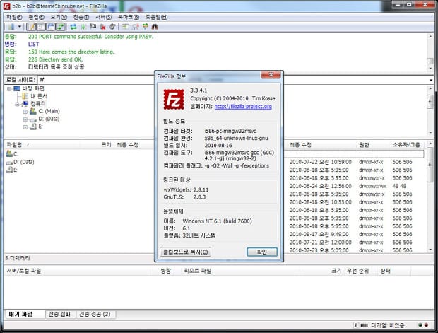Toggle directory comparison icon
Viewport: 438px width, 333px height.
click(x=136, y=27)
